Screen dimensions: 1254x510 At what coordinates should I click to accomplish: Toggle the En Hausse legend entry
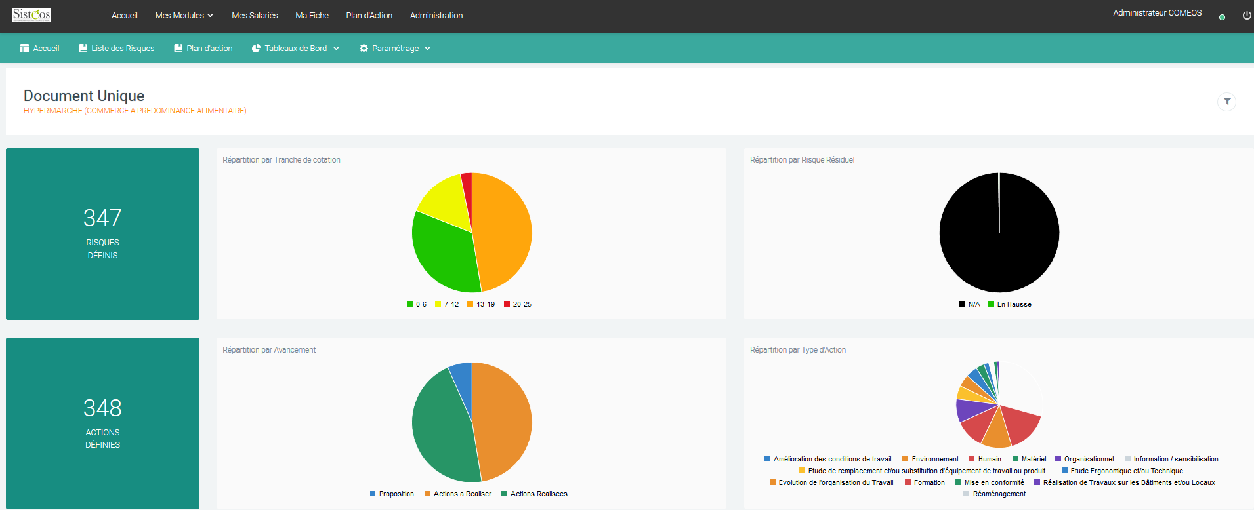pos(1010,304)
